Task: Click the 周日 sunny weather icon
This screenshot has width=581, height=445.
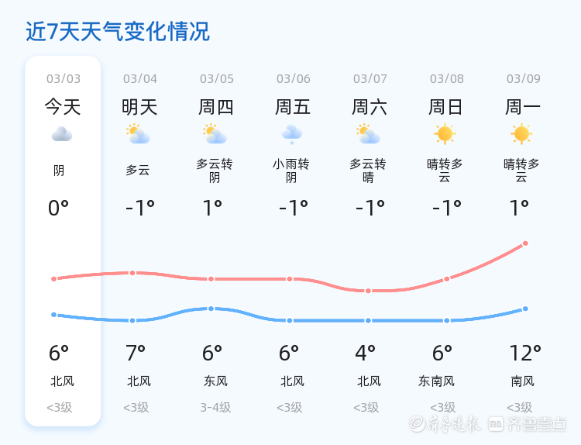Action: tap(445, 134)
